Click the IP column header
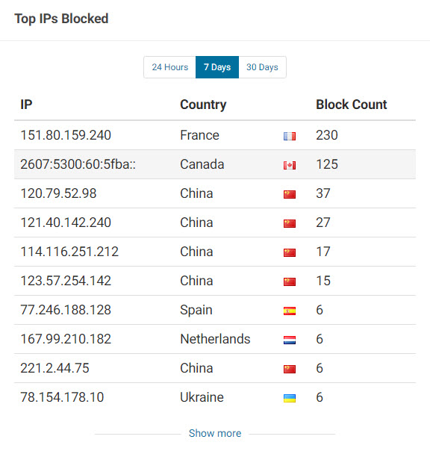Screen dimensions: 430x454 [x=26, y=105]
